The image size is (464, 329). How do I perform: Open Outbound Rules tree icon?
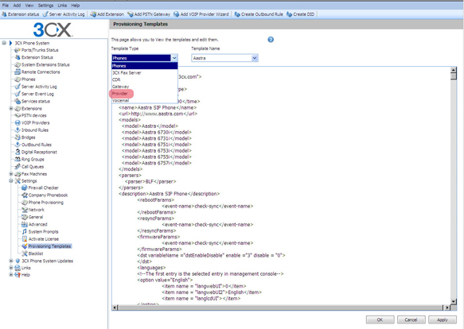(x=18, y=145)
